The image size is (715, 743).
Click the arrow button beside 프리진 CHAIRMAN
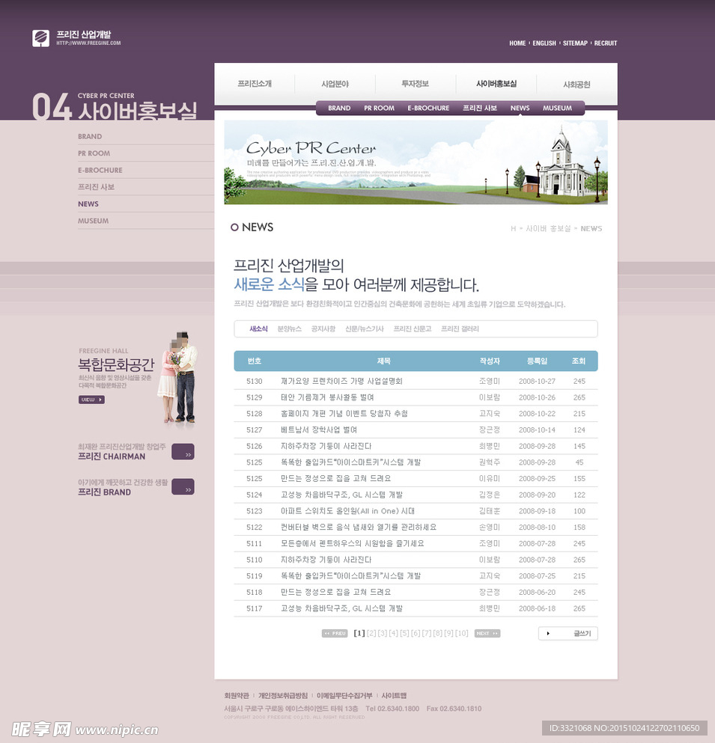[183, 452]
